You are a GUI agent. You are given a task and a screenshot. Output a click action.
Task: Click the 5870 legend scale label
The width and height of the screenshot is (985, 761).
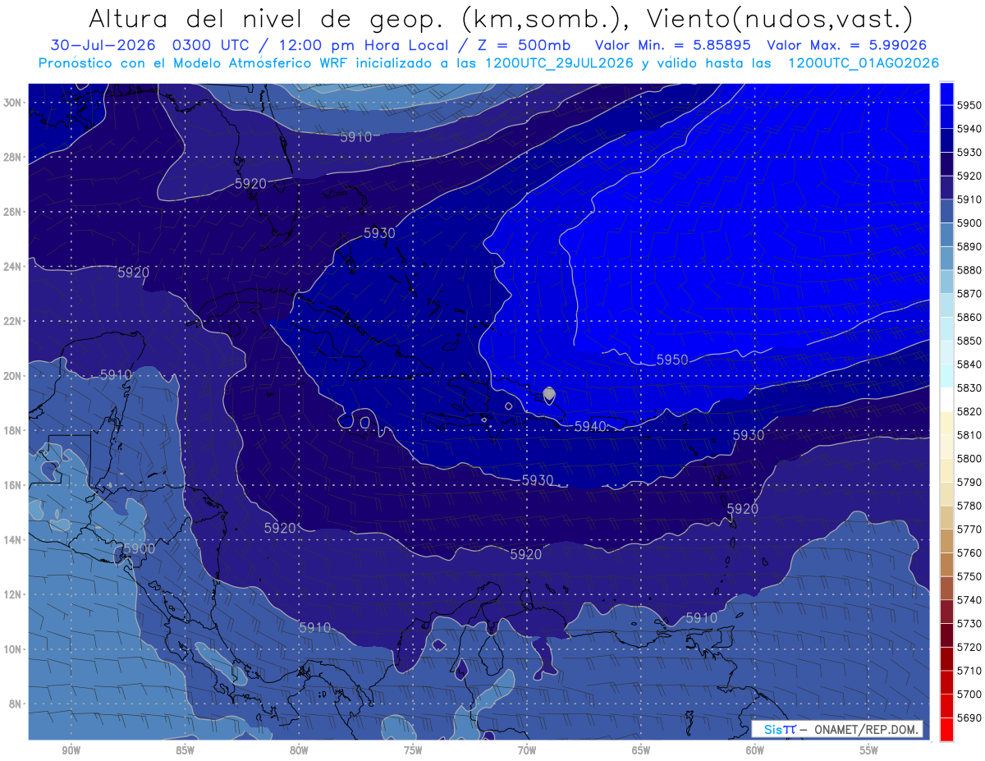(969, 294)
